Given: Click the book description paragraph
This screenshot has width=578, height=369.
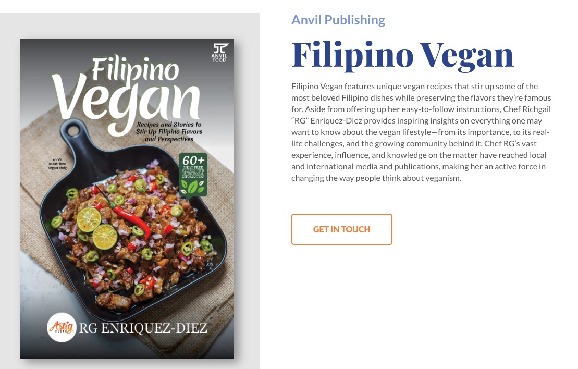Looking at the screenshot, I should pyautogui.click(x=421, y=132).
